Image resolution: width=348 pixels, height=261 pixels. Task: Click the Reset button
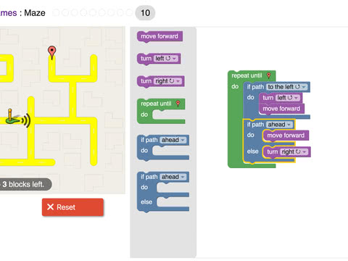[72, 207]
